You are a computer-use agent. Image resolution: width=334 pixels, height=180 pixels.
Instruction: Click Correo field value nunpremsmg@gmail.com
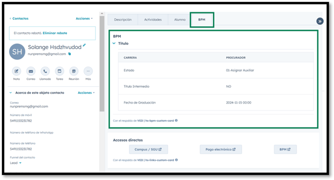pyautogui.click(x=29, y=106)
